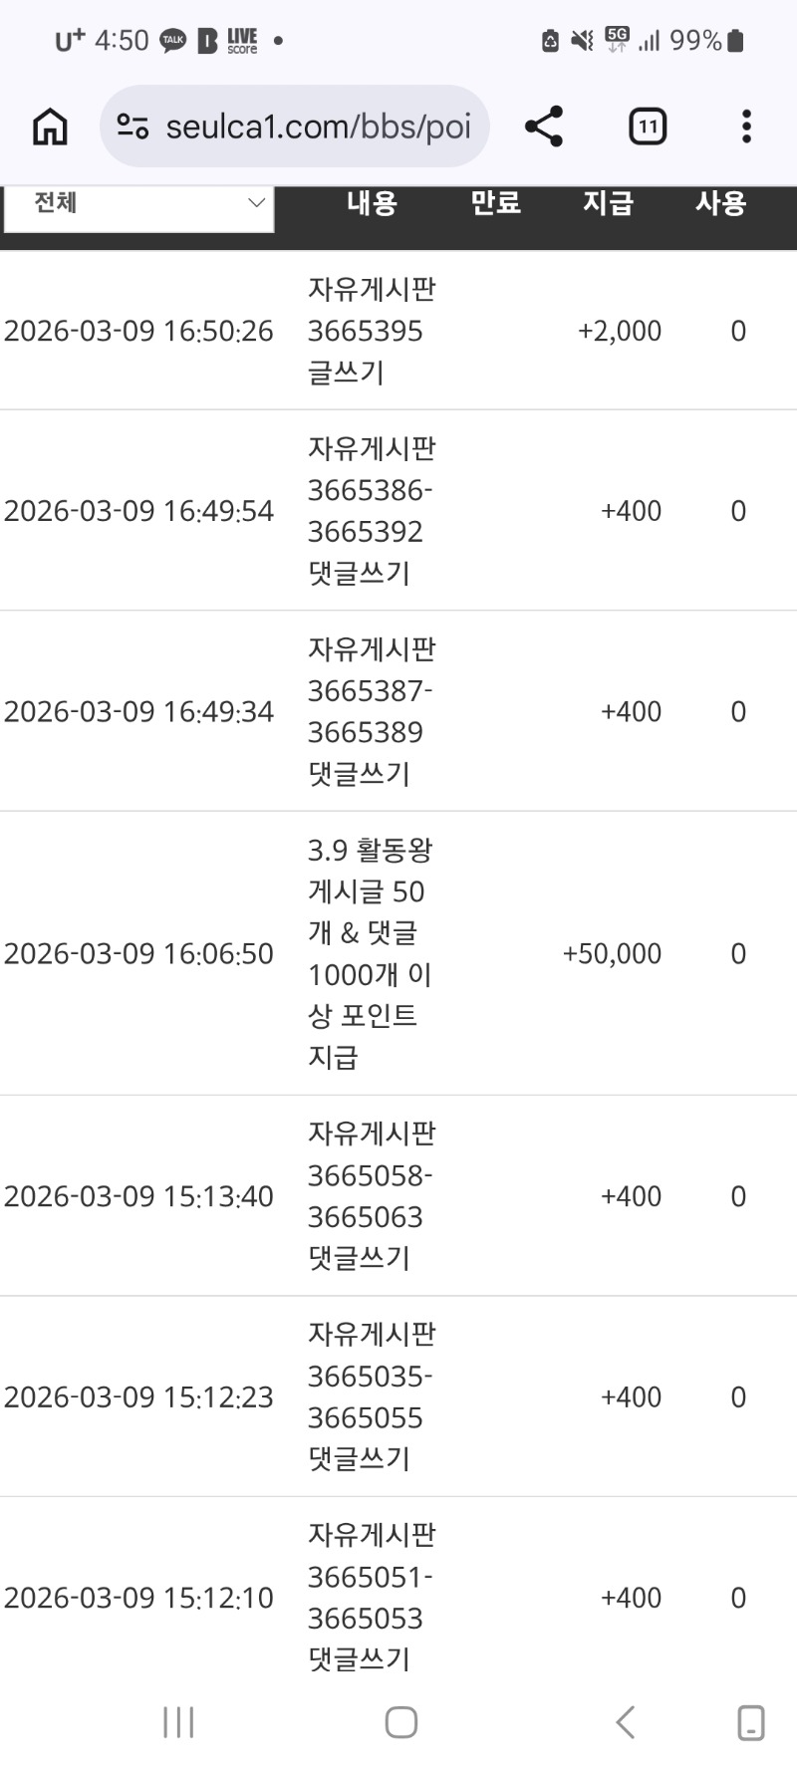Image resolution: width=797 pixels, height=1771 pixels.
Task: Tap the 내용 column header
Action: (x=372, y=203)
